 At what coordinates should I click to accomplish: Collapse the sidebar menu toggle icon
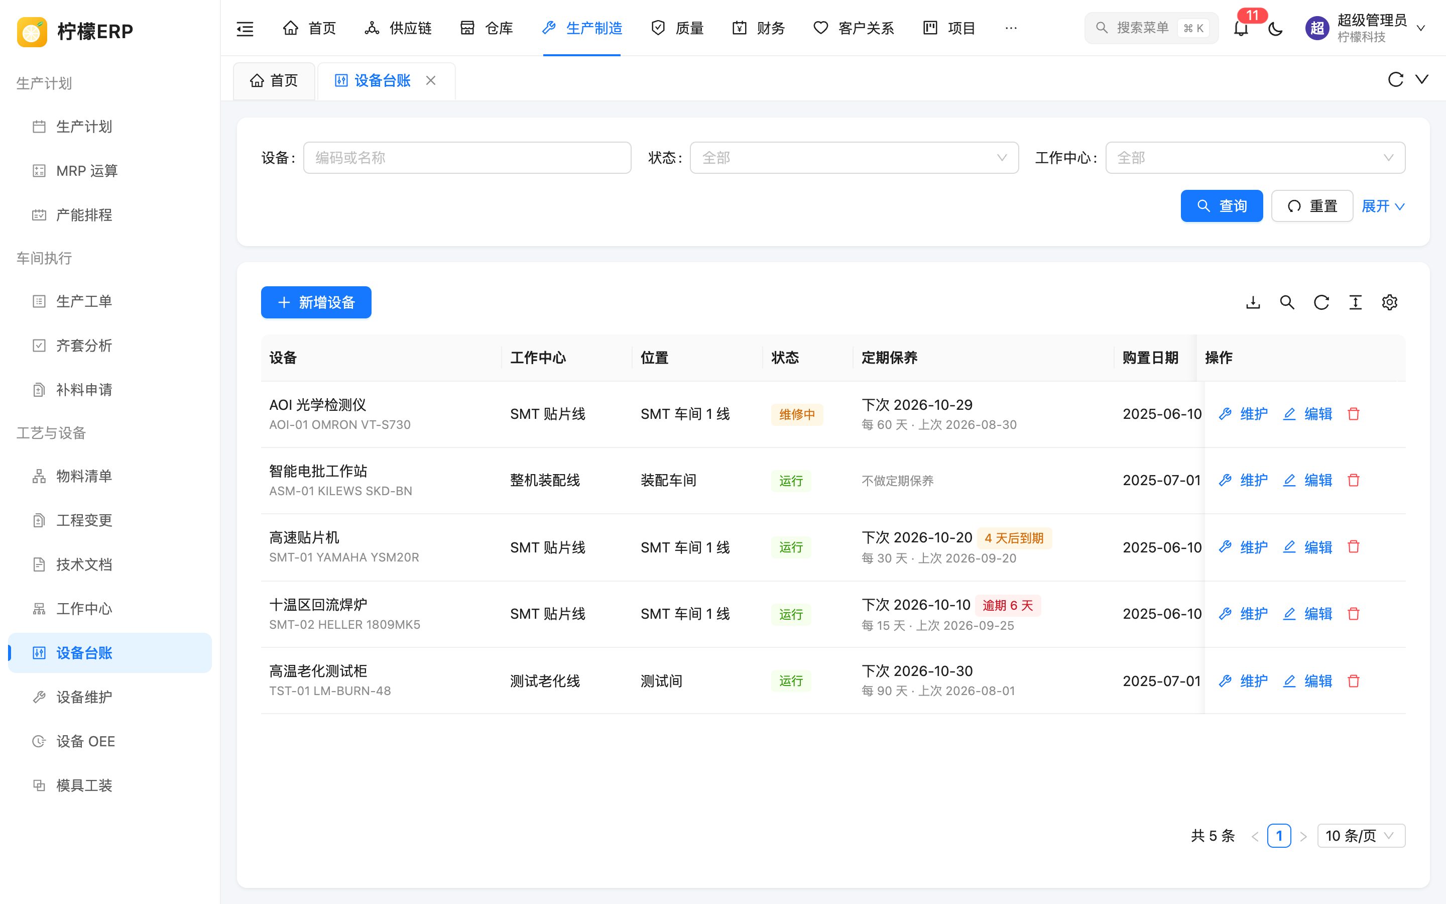pos(245,28)
